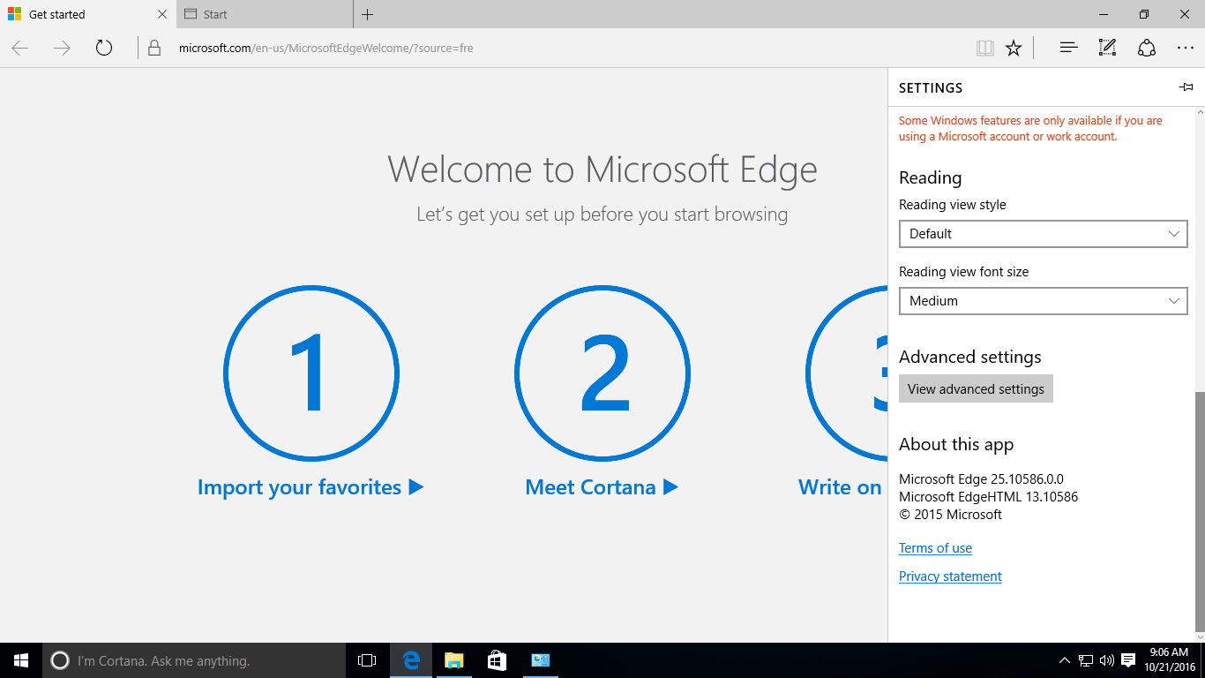Open Reading view style dropdown
Image resolution: width=1205 pixels, height=678 pixels.
point(1044,234)
